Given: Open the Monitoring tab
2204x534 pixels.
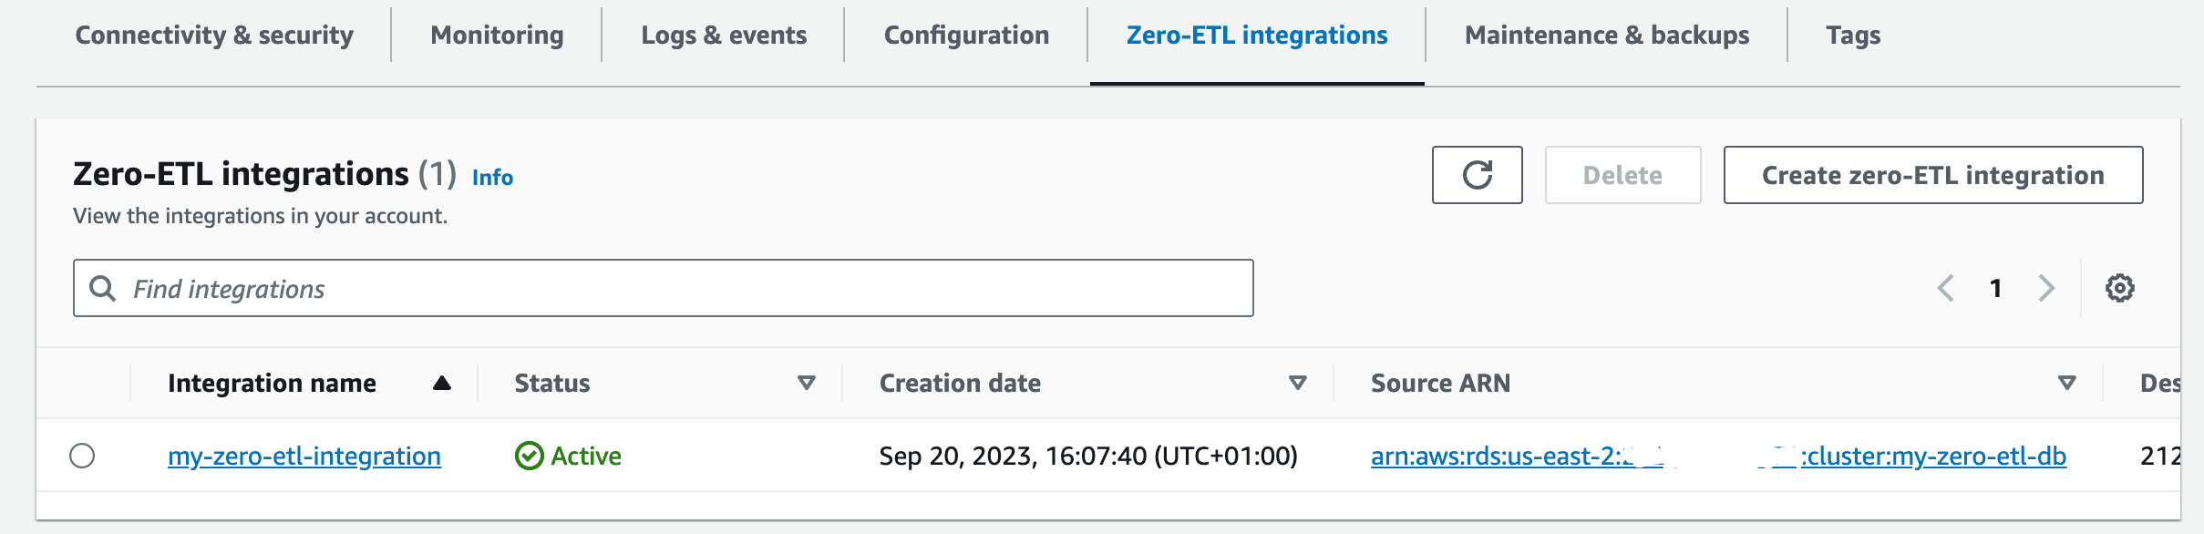Looking at the screenshot, I should pos(497,35).
